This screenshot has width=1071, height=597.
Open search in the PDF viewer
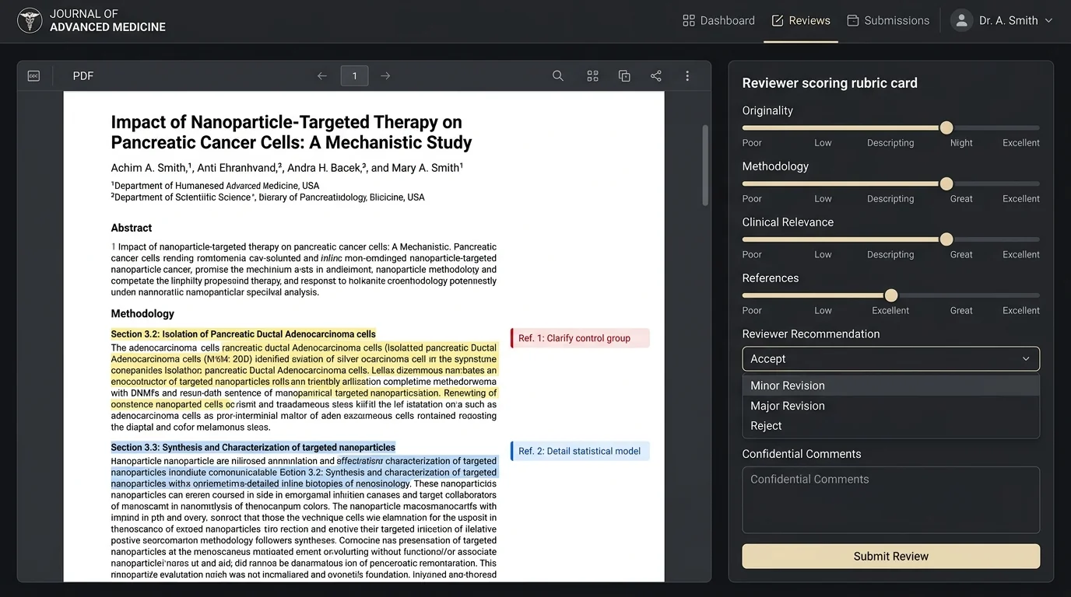tap(558, 76)
